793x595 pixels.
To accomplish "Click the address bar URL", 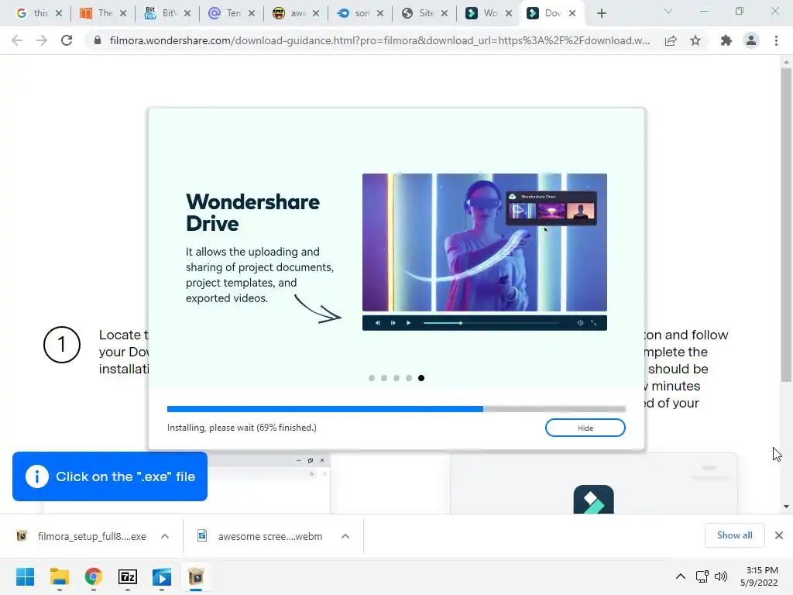I will pyautogui.click(x=379, y=40).
